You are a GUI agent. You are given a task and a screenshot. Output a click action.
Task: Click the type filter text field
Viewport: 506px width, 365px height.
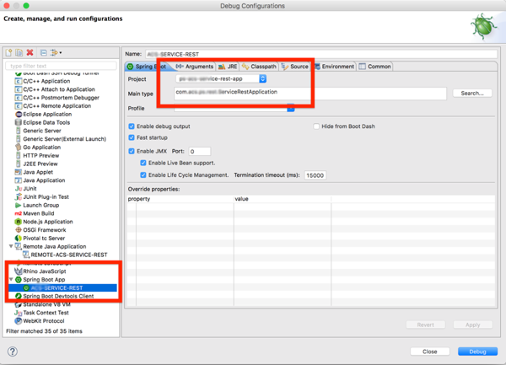tap(61, 66)
